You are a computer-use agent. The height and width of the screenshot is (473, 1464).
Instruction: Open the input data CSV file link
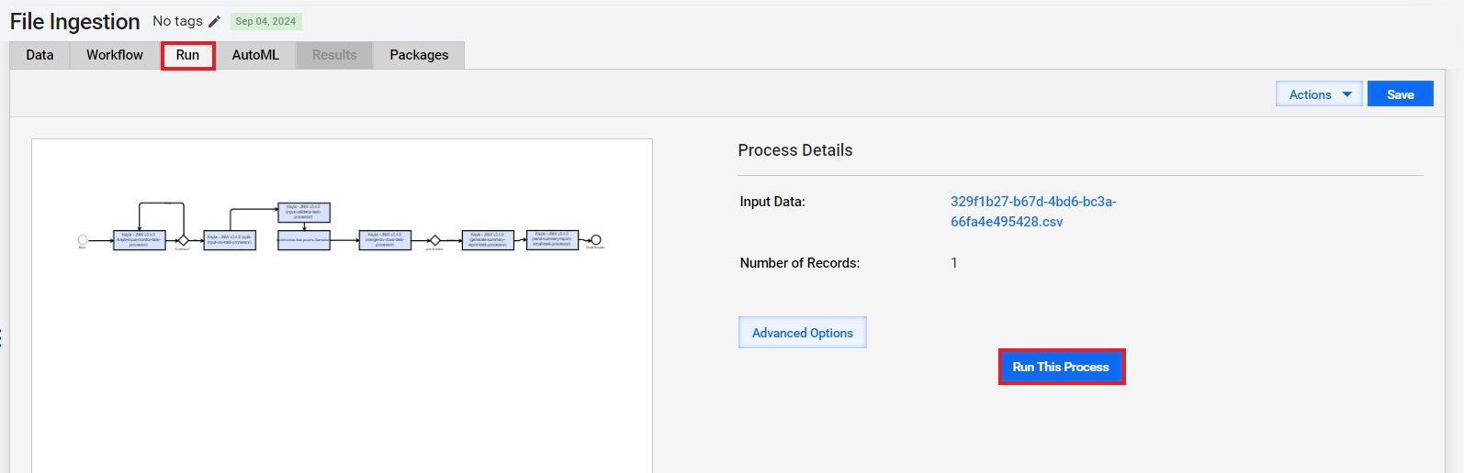click(1033, 212)
